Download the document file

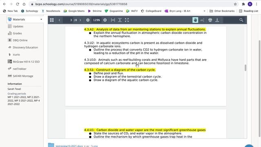[x=217, y=20]
